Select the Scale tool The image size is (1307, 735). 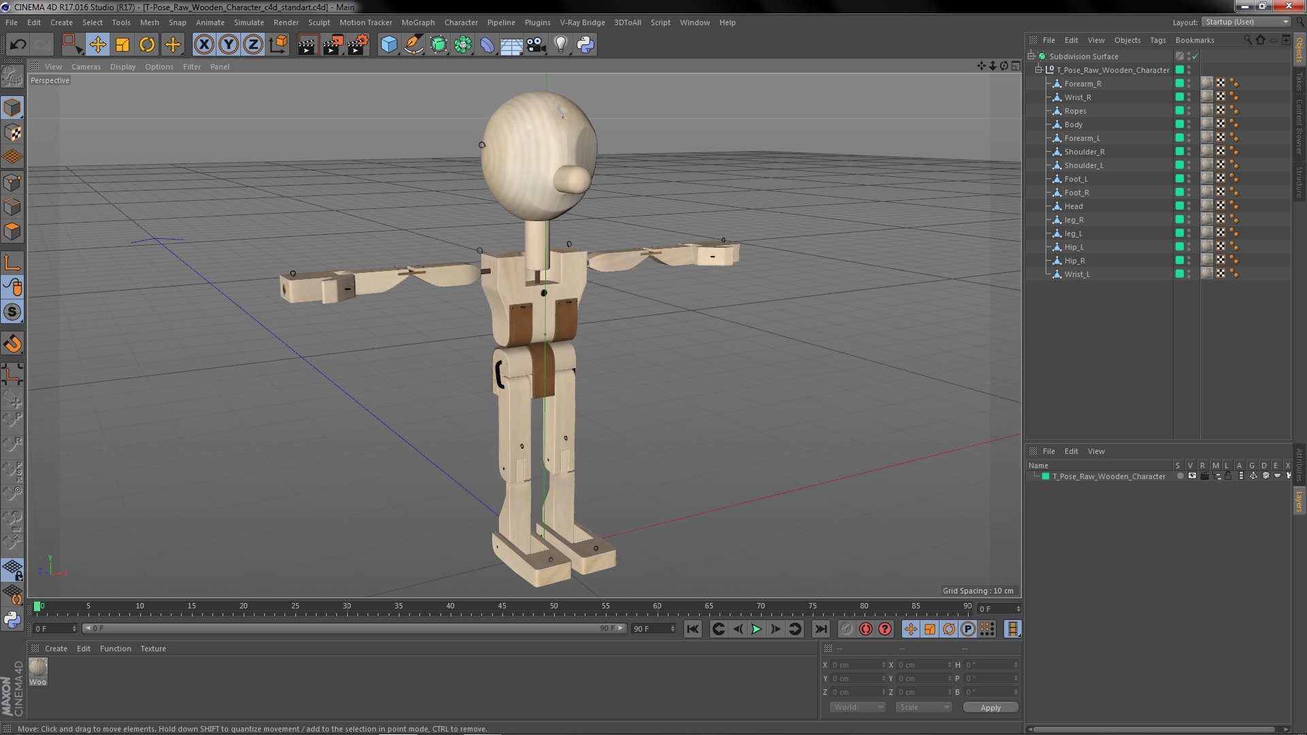pyautogui.click(x=123, y=45)
